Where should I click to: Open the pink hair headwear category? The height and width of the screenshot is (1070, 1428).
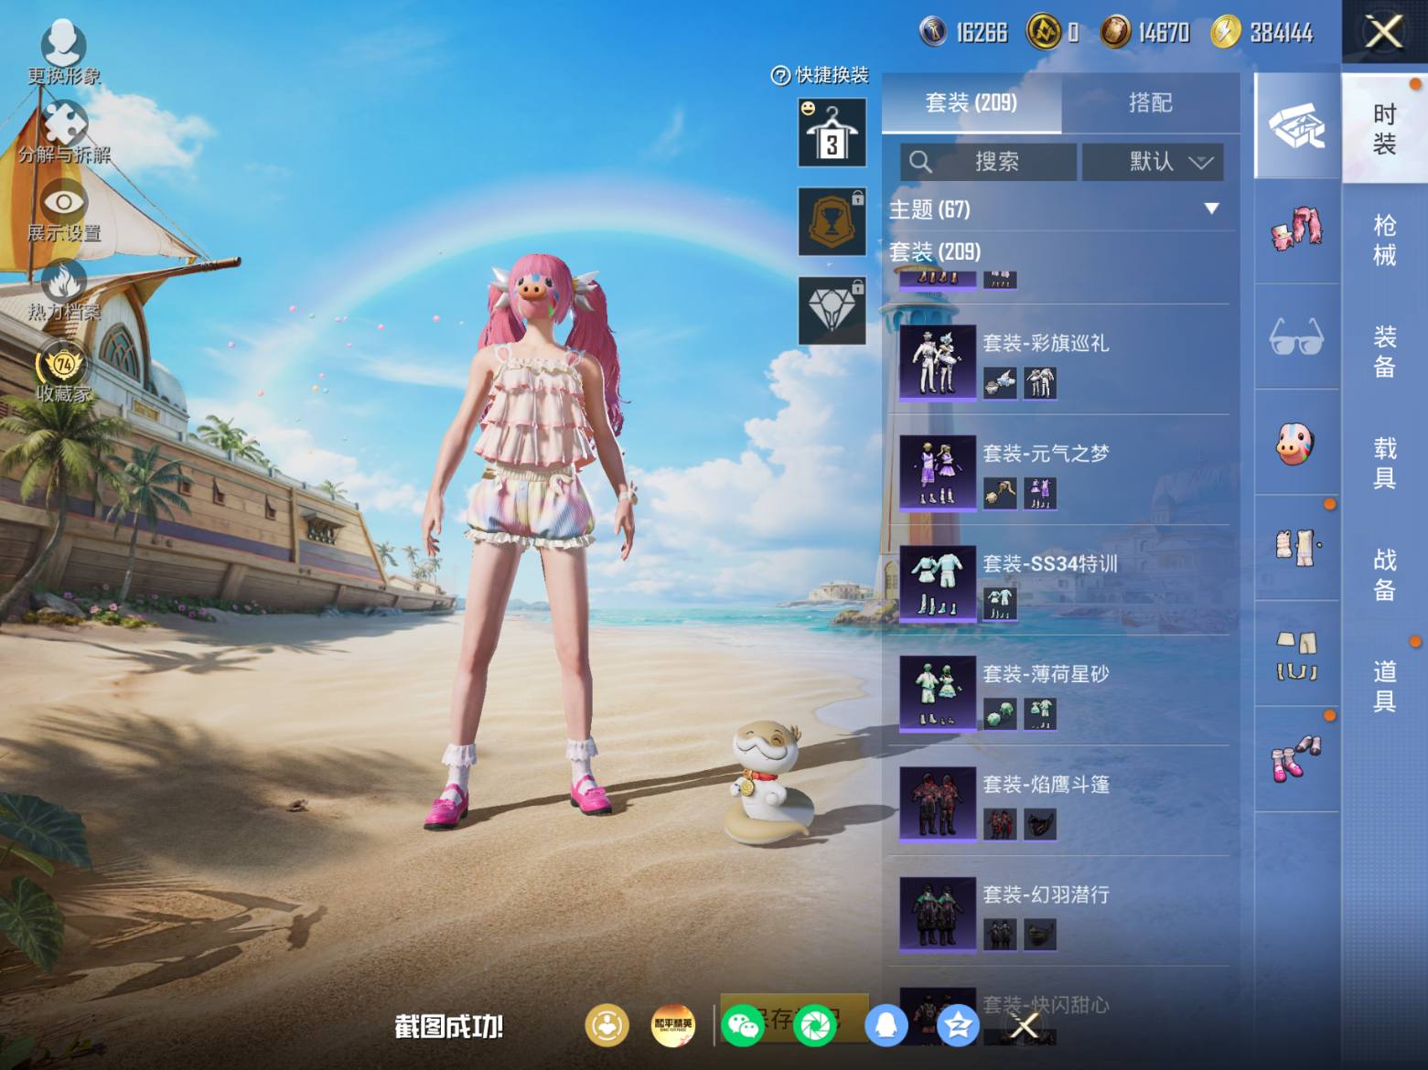point(1296,230)
